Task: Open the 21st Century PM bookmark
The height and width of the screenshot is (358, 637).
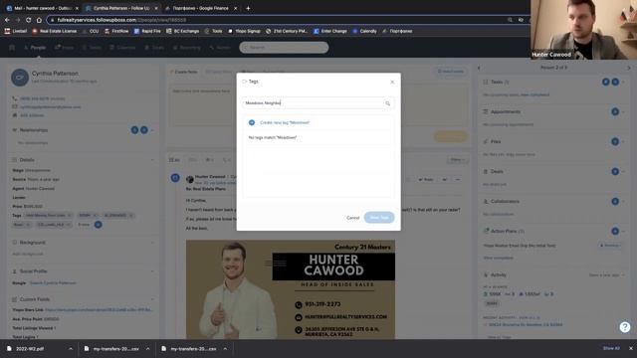Action: 287,31
